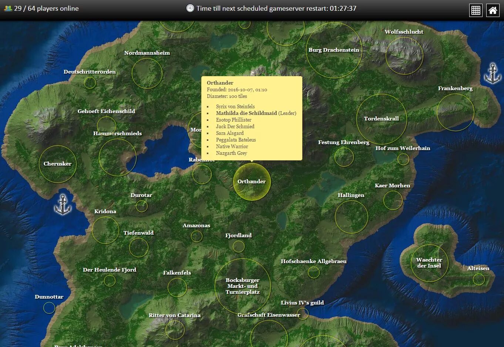This screenshot has height=347, width=504.
Task: Open the Bocksburger Markt- und Turnierplatz claim
Action: tap(243, 286)
